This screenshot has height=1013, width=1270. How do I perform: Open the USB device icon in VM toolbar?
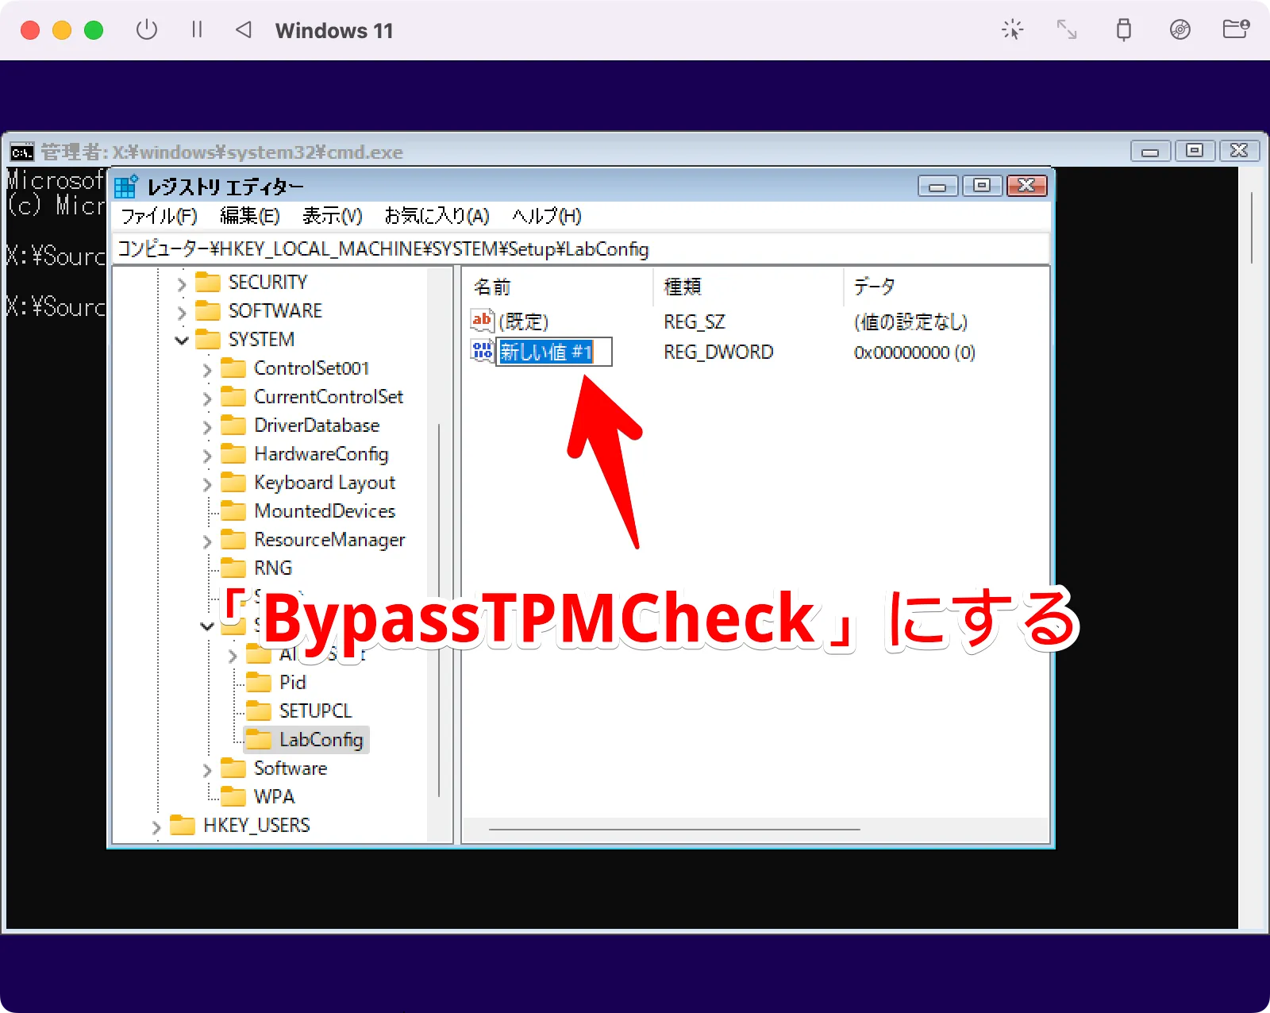coord(1123,30)
